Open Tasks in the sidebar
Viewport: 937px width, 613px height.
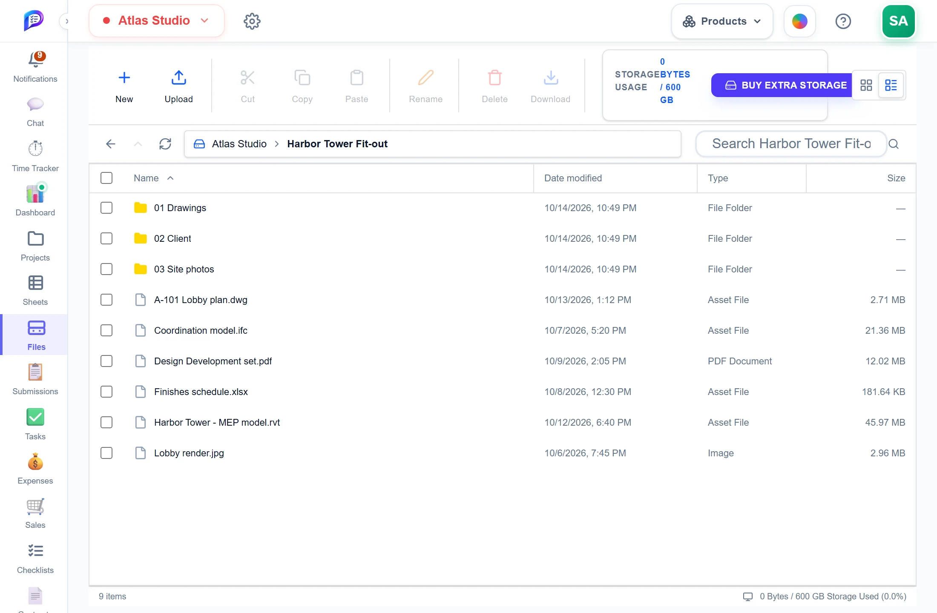tap(35, 424)
